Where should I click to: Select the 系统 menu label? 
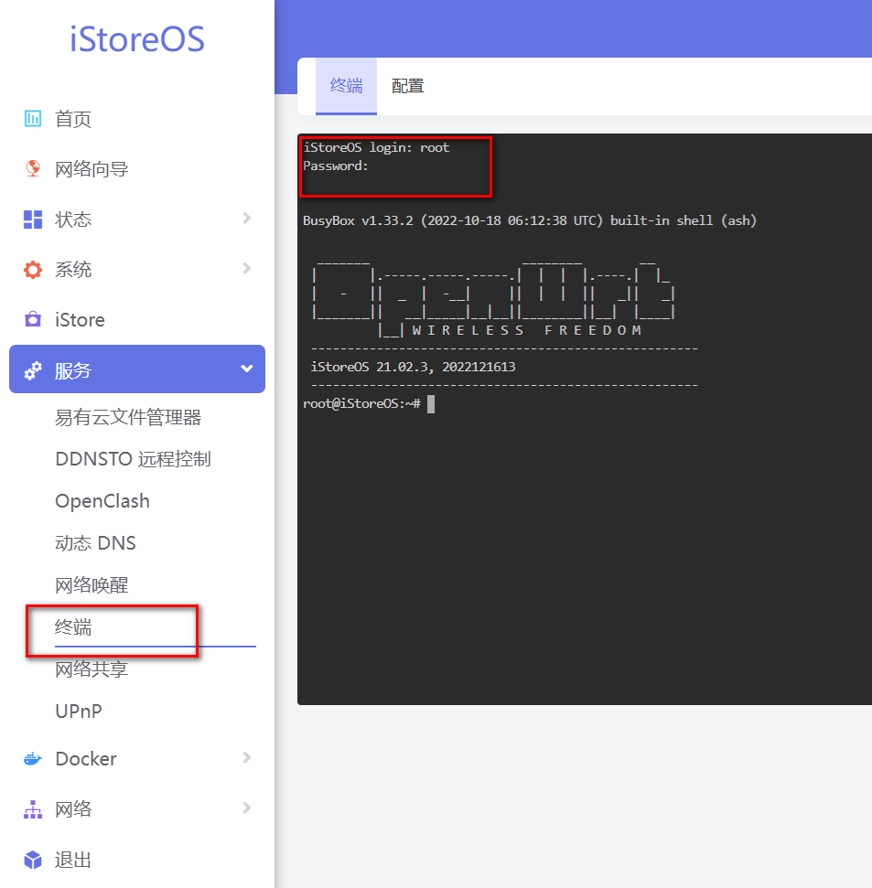pos(73,270)
